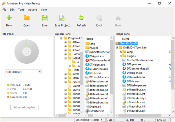Click the astroburn.com link
The image size is (175, 122).
point(87,120)
